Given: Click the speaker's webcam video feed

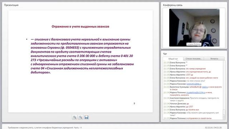Looking at the screenshot, I should [x=194, y=28].
